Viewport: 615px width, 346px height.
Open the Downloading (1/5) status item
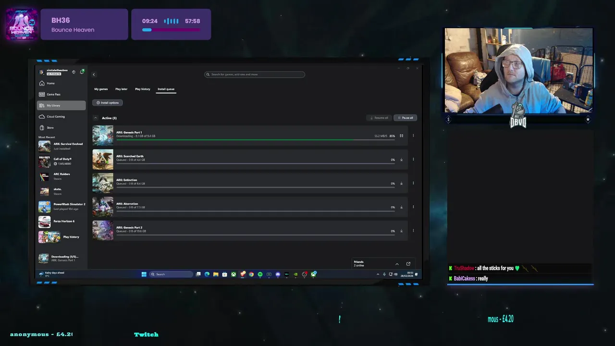pyautogui.click(x=61, y=258)
